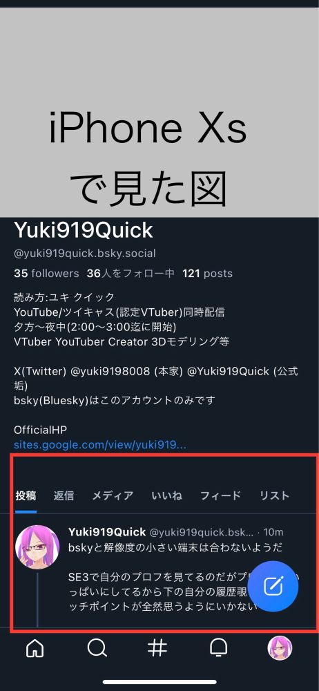Switch to the フィード tab
319x691 pixels.
221,495
